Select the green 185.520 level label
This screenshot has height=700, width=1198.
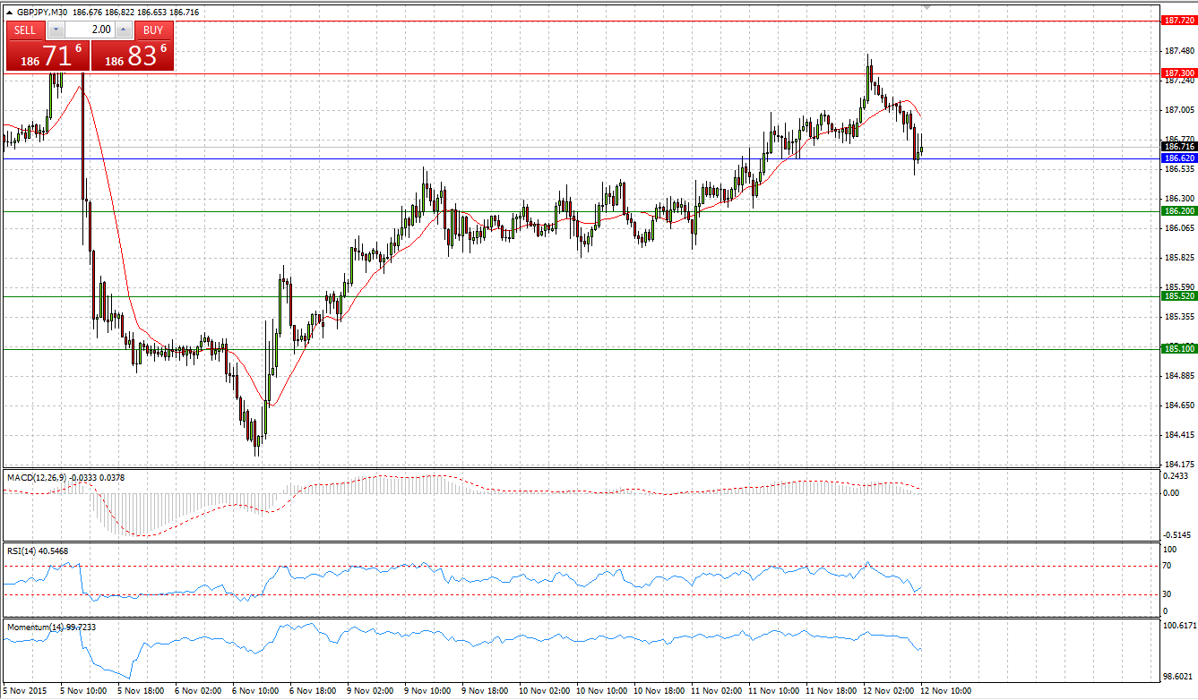pos(1178,295)
